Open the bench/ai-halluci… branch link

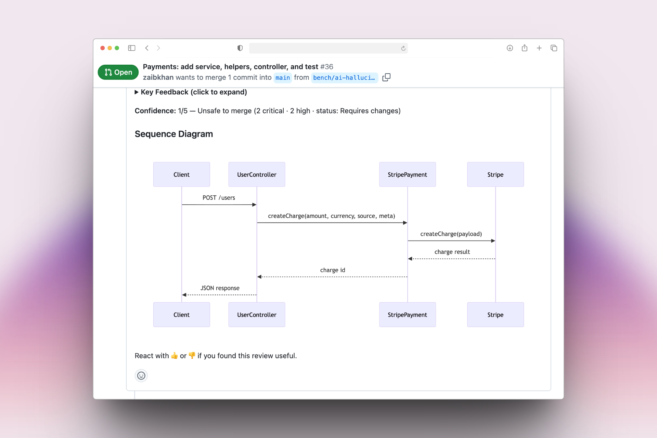[344, 78]
